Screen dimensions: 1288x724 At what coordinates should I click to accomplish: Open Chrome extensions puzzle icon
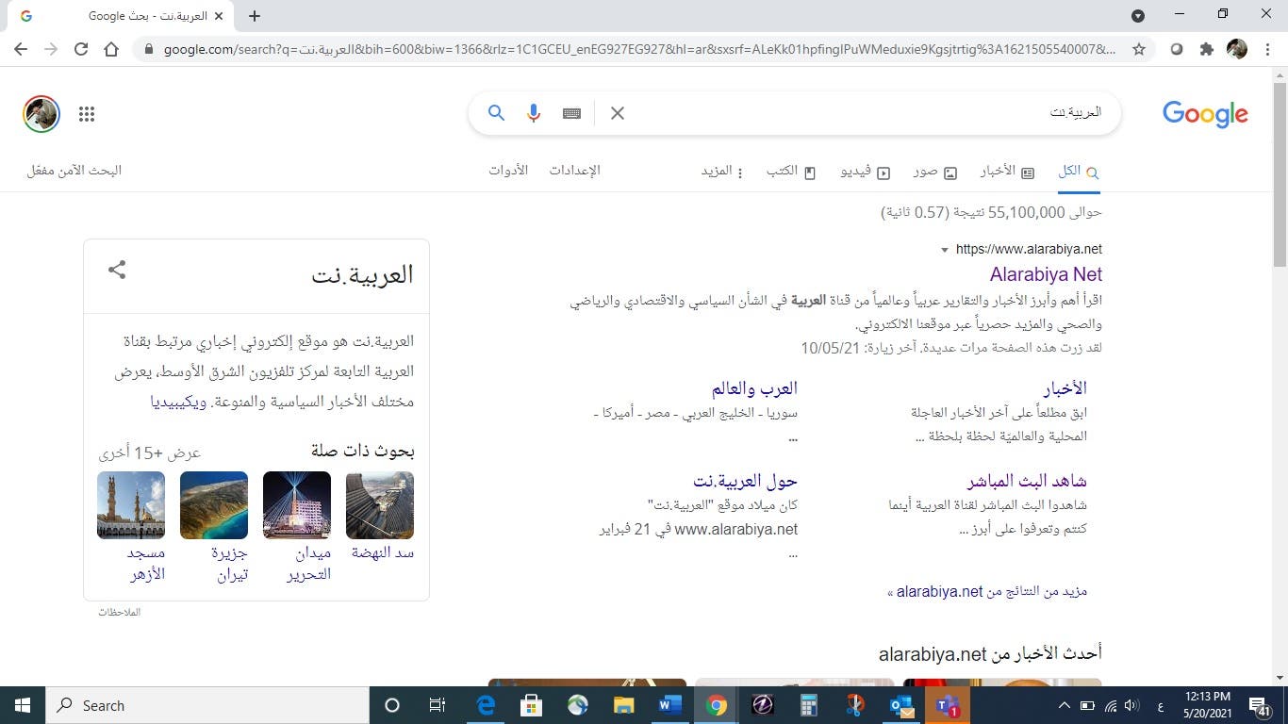pos(1206,49)
